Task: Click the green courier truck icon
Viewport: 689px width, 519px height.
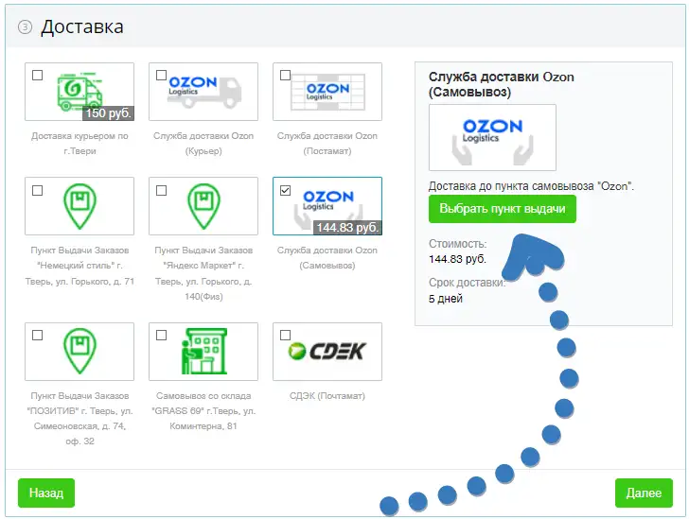Action: point(79,92)
